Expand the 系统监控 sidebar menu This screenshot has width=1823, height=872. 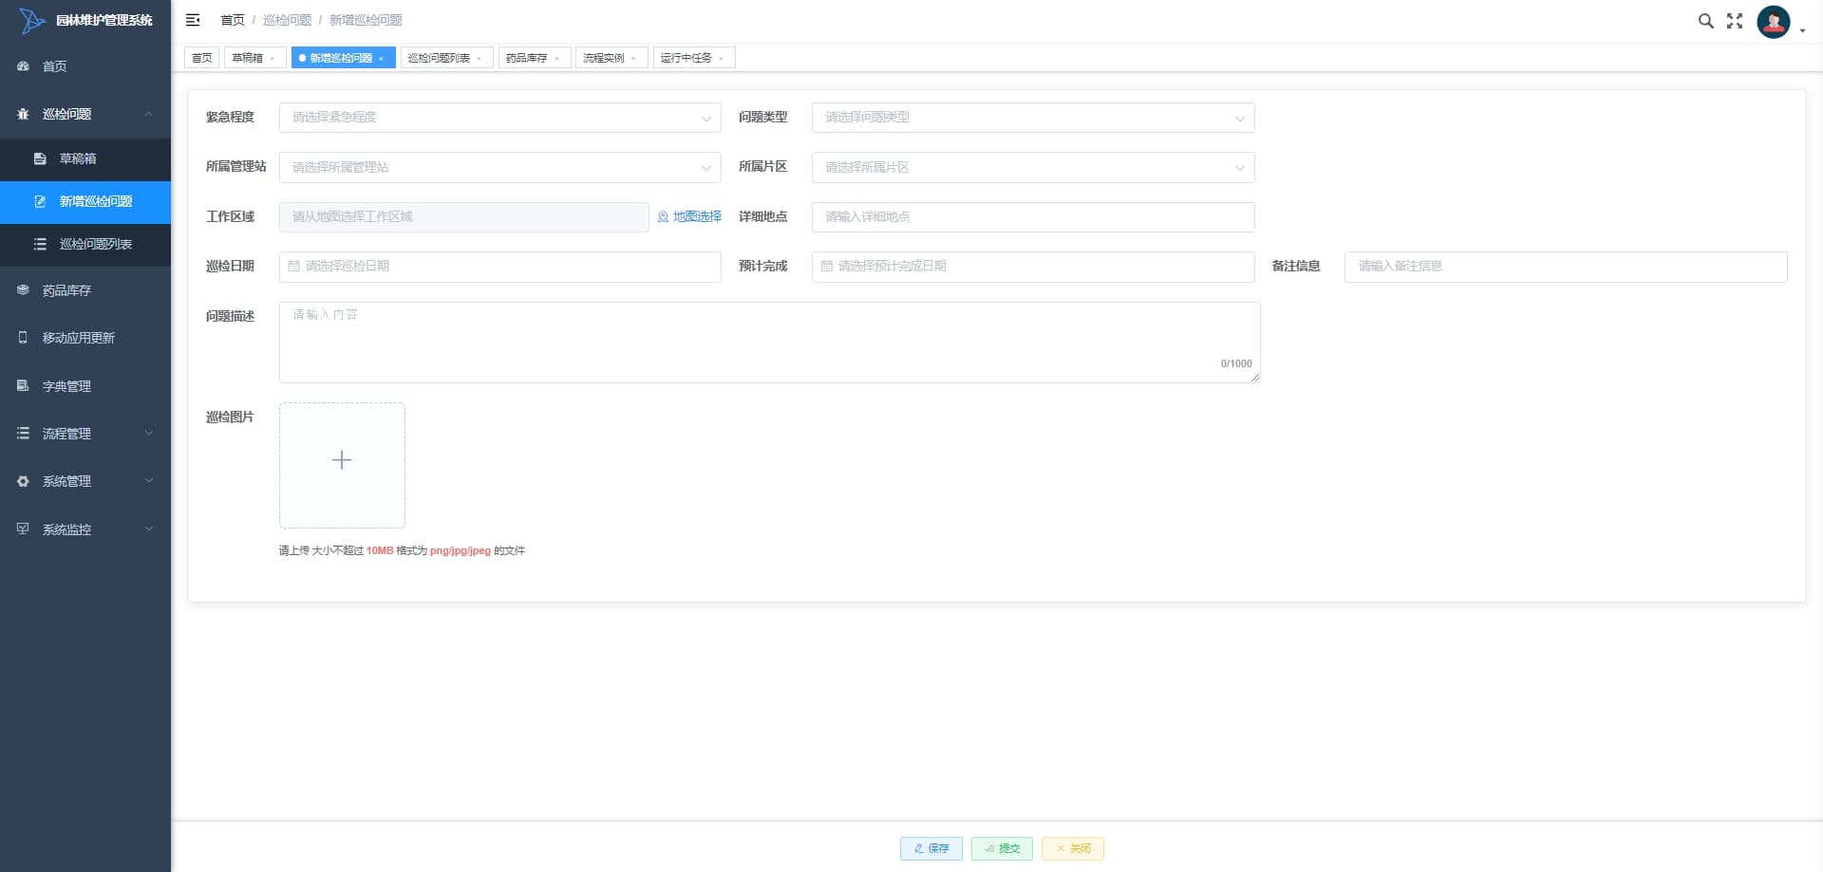coord(85,529)
